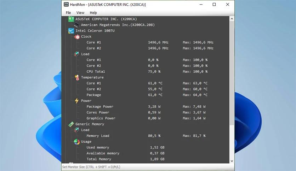The image size is (296, 171).
Task: Click the vertical scrollbar thumb
Action: [232, 73]
